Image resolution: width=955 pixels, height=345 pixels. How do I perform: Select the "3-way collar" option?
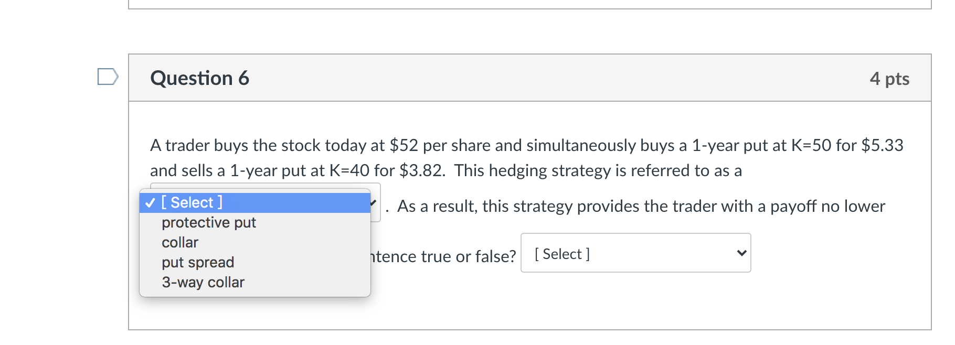tap(203, 282)
